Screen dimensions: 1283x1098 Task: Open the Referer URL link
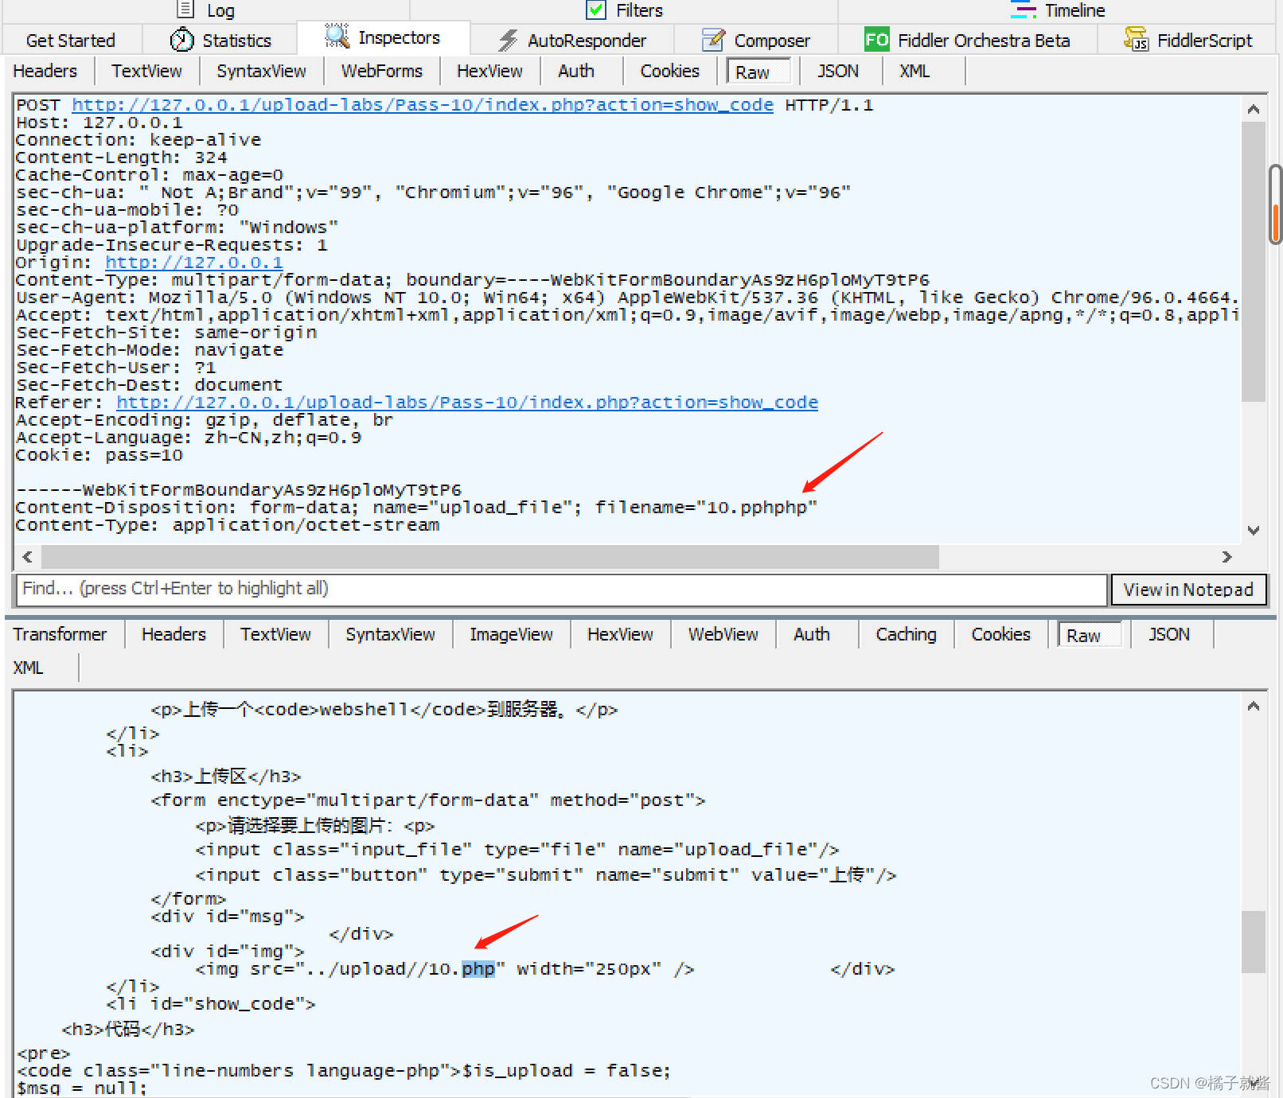pos(467,403)
